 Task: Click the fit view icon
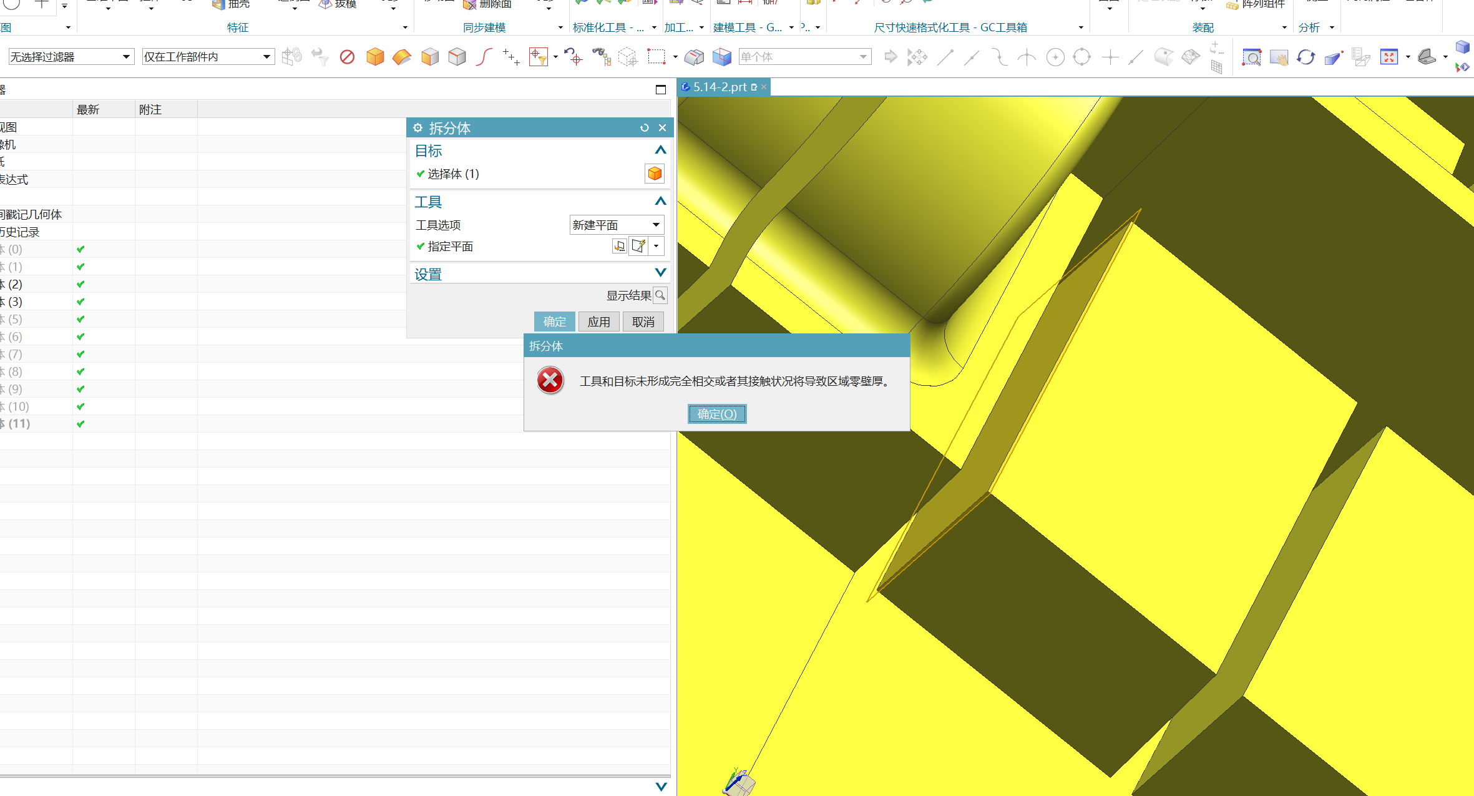[1389, 57]
